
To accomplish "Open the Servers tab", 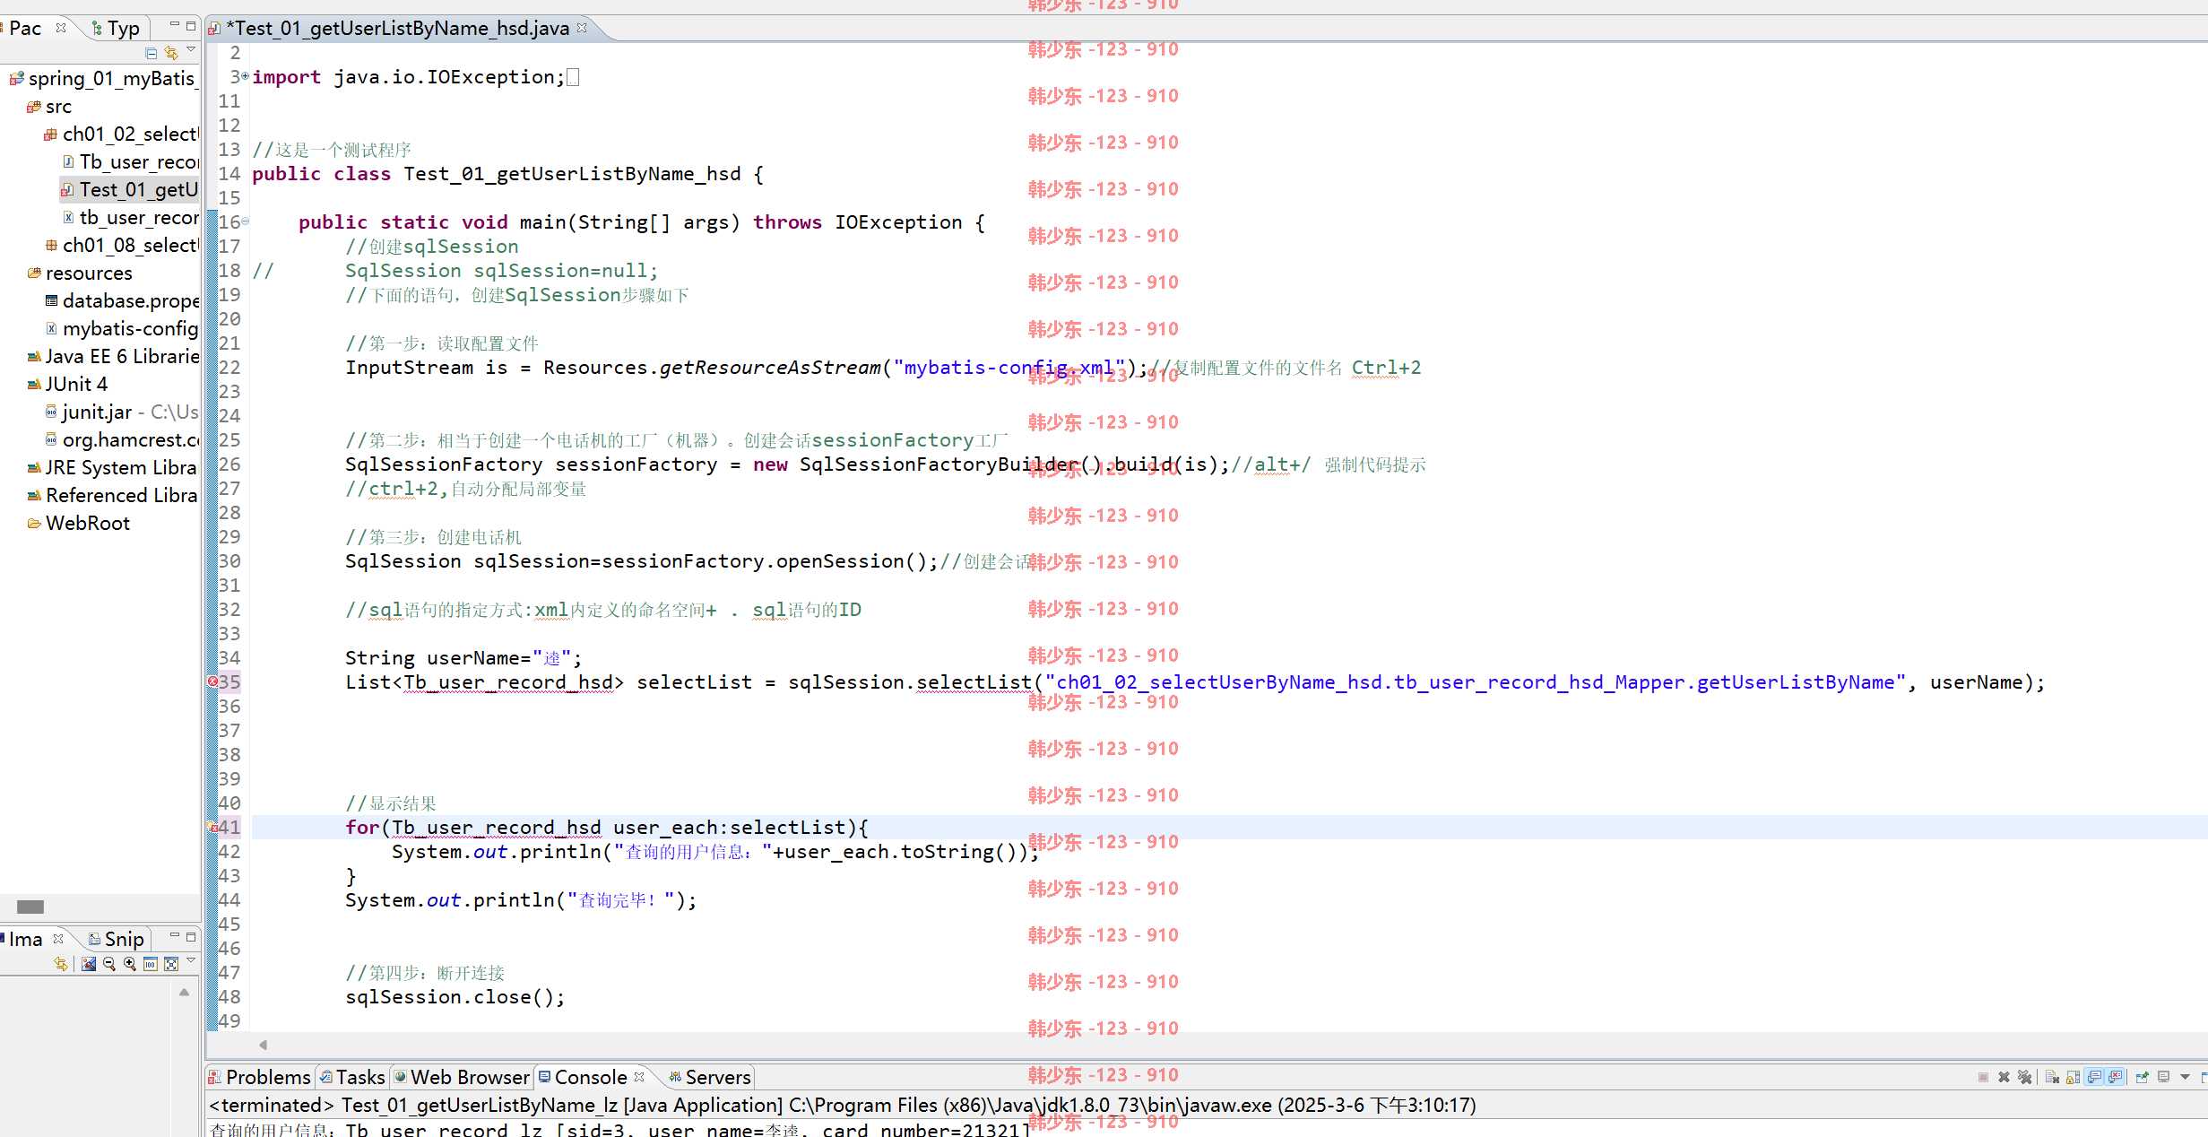I will pyautogui.click(x=710, y=1078).
